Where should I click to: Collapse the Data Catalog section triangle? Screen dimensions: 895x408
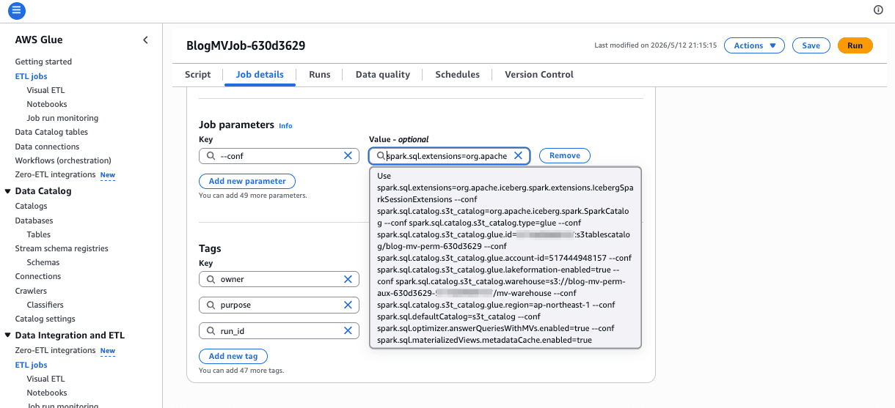pyautogui.click(x=8, y=191)
